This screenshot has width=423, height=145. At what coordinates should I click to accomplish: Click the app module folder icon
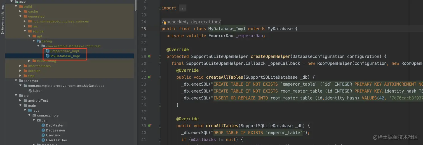point(16,2)
